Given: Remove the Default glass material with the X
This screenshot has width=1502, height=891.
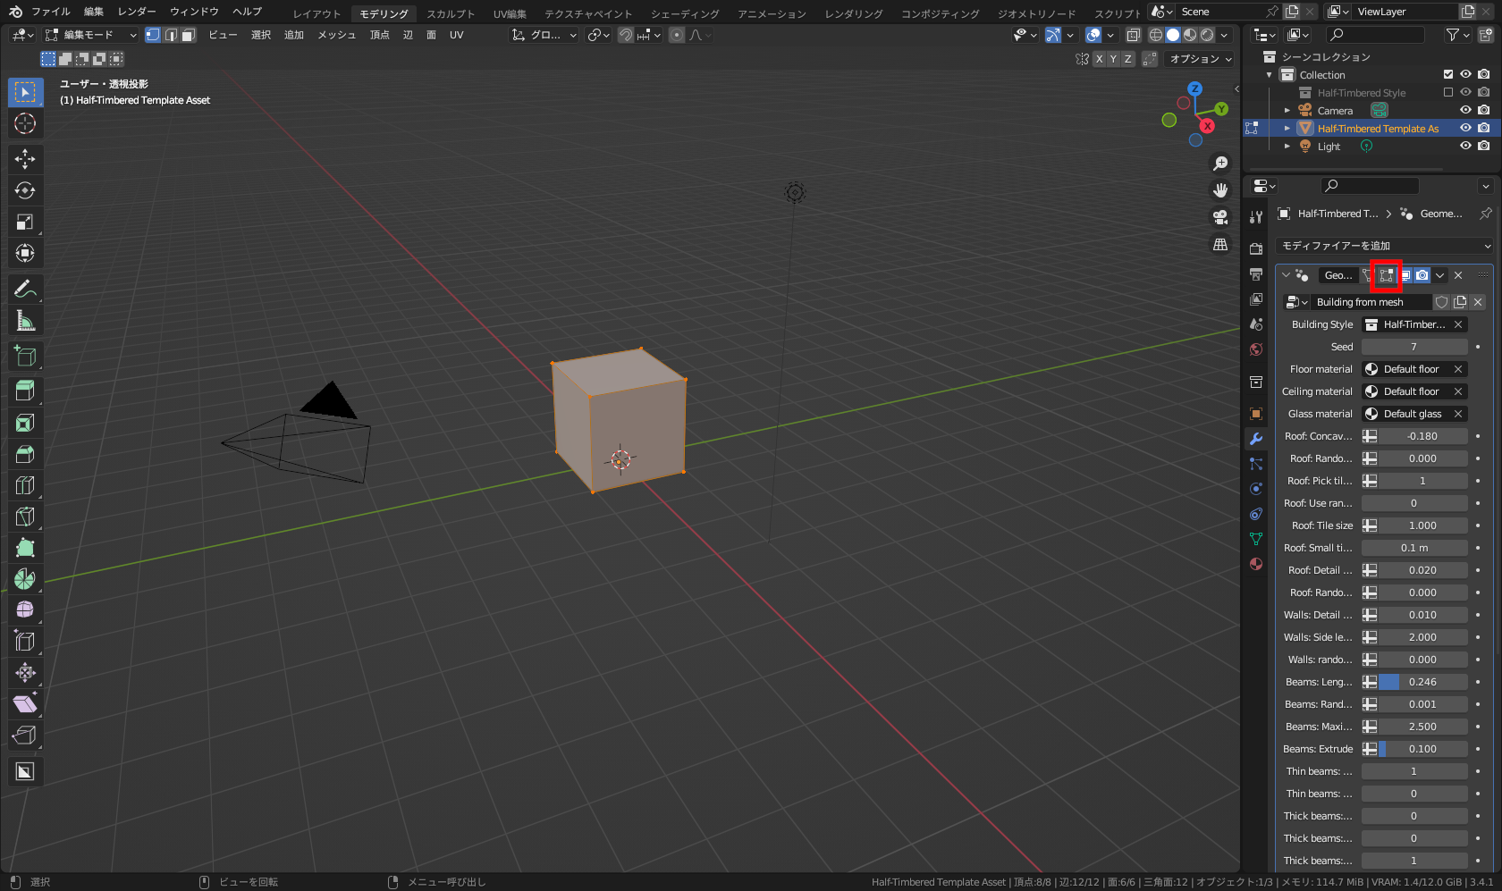Looking at the screenshot, I should [x=1458, y=413].
